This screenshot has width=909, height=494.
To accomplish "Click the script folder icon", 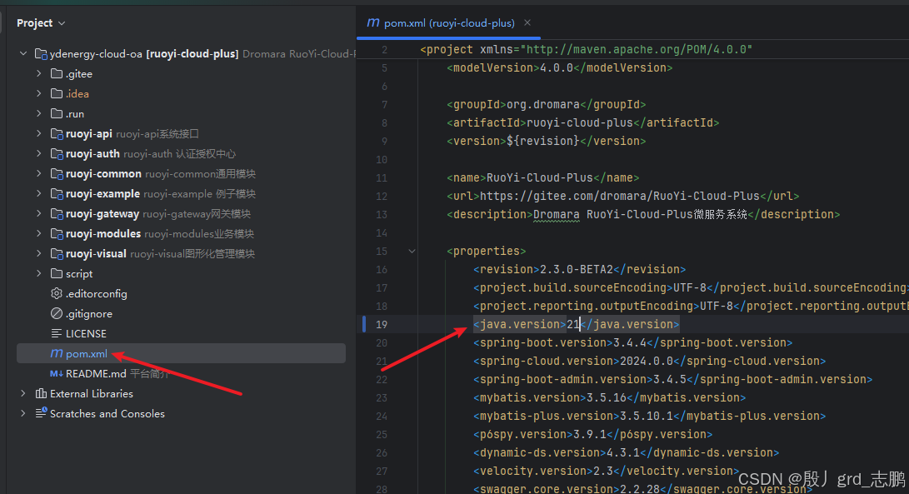I will coord(56,274).
